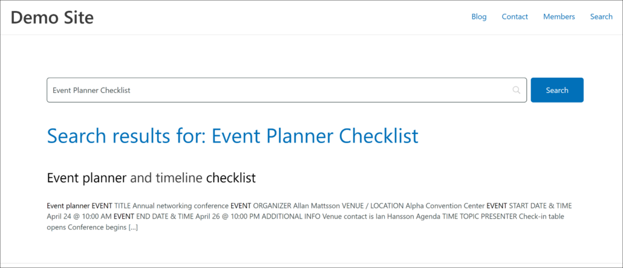Navigate to the Members page
The width and height of the screenshot is (623, 268).
559,17
